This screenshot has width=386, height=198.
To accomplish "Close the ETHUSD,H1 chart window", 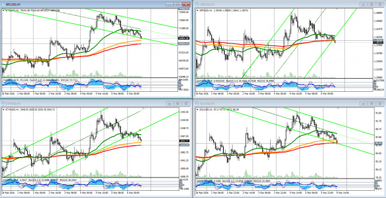I will [x=185, y=103].
